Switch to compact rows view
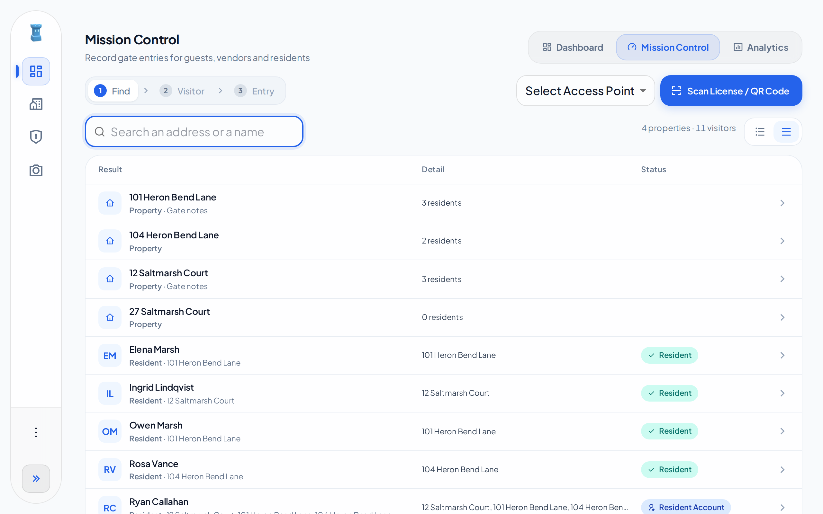The height and width of the screenshot is (514, 823). coord(786,132)
